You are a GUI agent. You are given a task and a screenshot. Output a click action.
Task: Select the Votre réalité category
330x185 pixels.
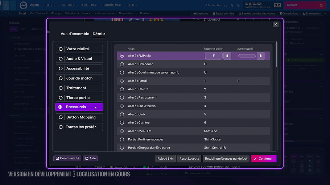(79, 49)
